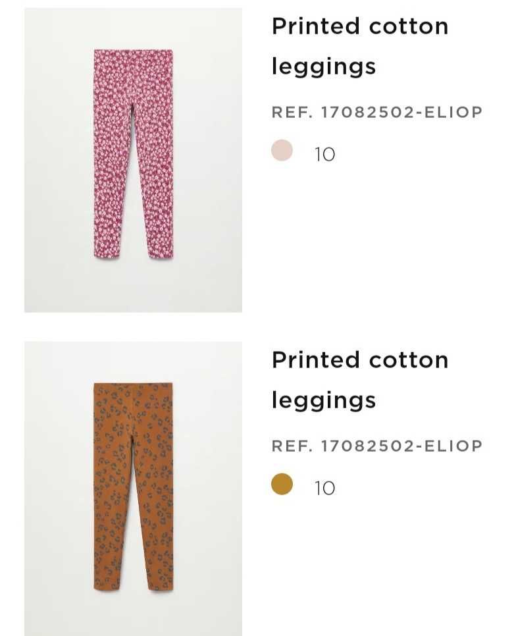
Task: Click the word 'leggings' in brown item title
Action: tap(324, 401)
